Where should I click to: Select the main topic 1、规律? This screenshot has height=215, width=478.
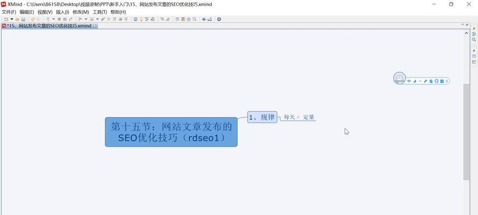point(262,117)
